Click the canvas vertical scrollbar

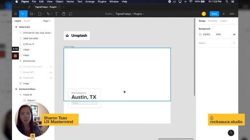pos(195,57)
